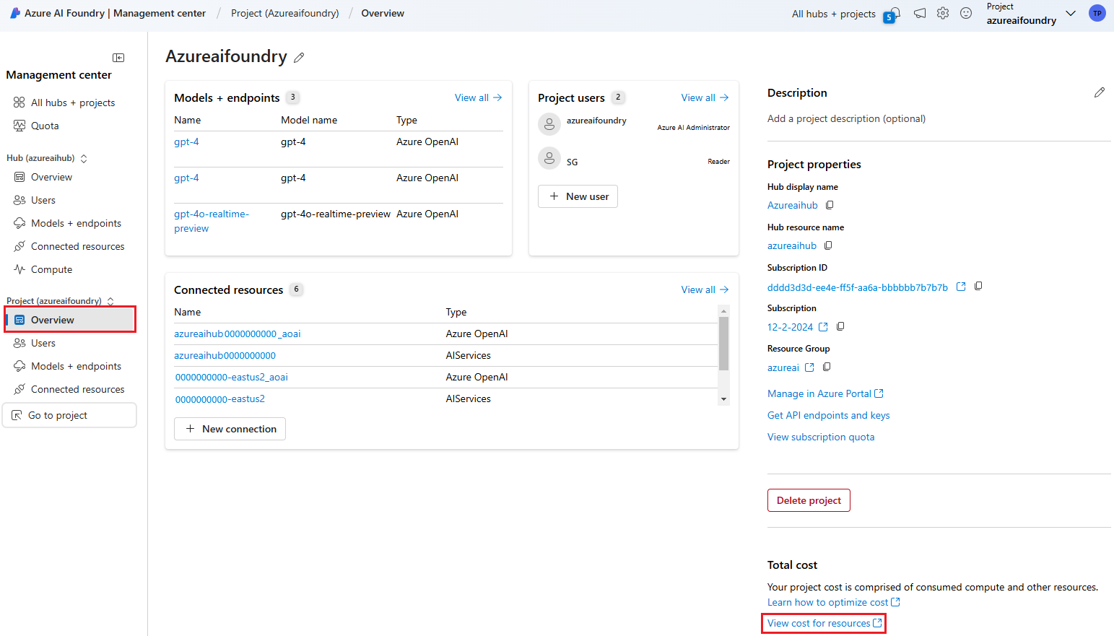Open the gpt-4o-realtime-preview model link

point(212,221)
